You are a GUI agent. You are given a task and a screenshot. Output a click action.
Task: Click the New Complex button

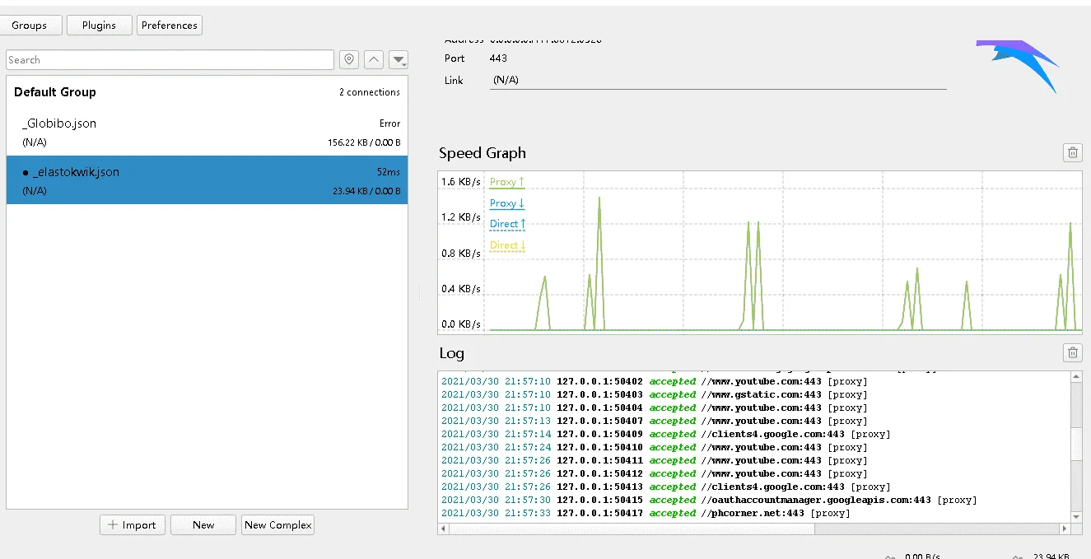click(277, 525)
